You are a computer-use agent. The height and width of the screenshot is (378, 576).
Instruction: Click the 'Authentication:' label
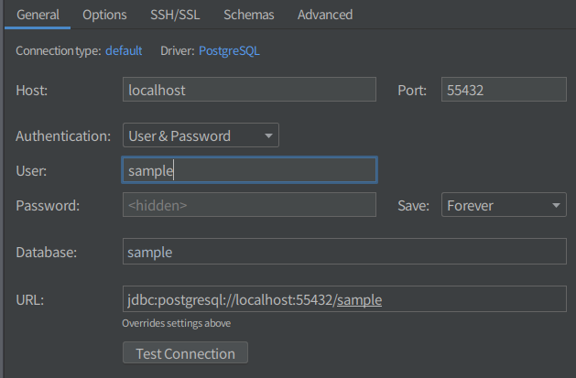pyautogui.click(x=63, y=136)
